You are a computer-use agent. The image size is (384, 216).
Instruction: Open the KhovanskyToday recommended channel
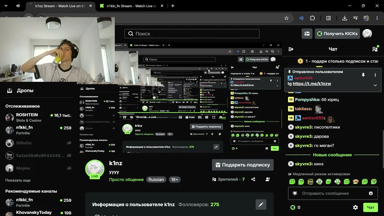pyautogui.click(x=38, y=213)
